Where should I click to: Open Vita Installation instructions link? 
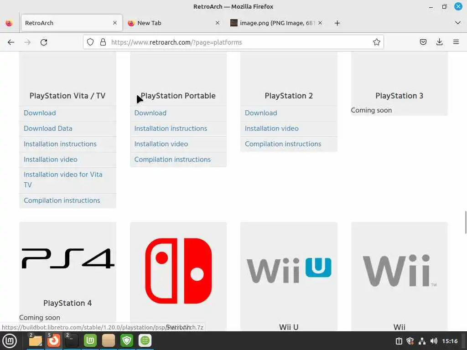pos(60,144)
